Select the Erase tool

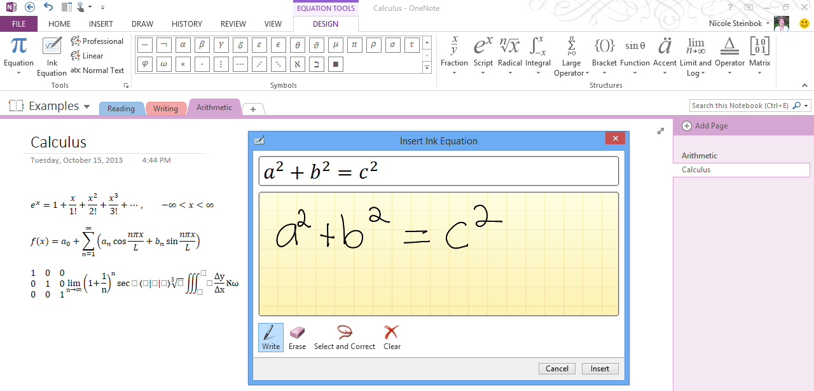pos(296,337)
